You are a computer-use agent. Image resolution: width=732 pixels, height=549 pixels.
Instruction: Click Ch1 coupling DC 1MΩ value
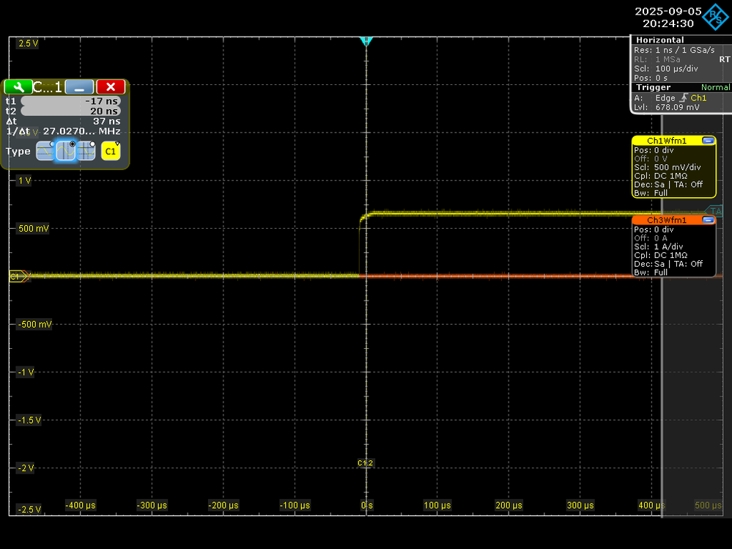tap(671, 176)
